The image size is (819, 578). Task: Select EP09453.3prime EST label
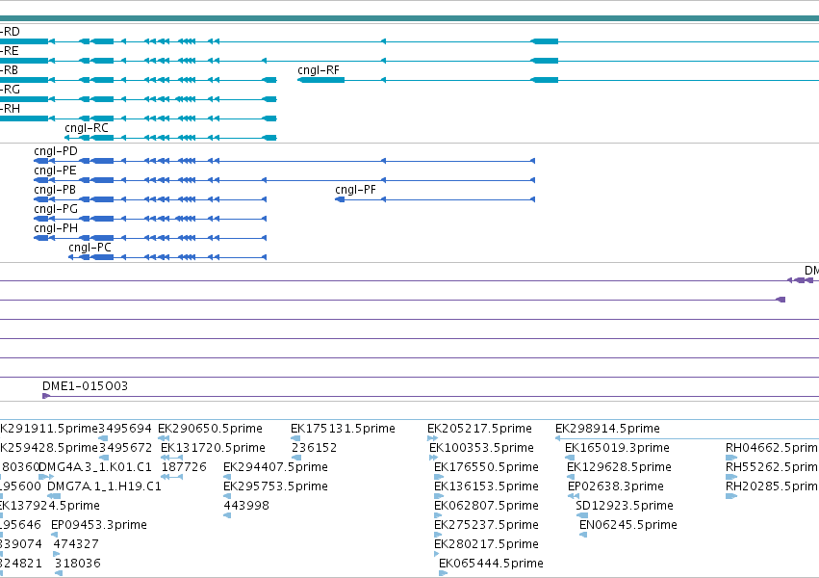point(99,525)
